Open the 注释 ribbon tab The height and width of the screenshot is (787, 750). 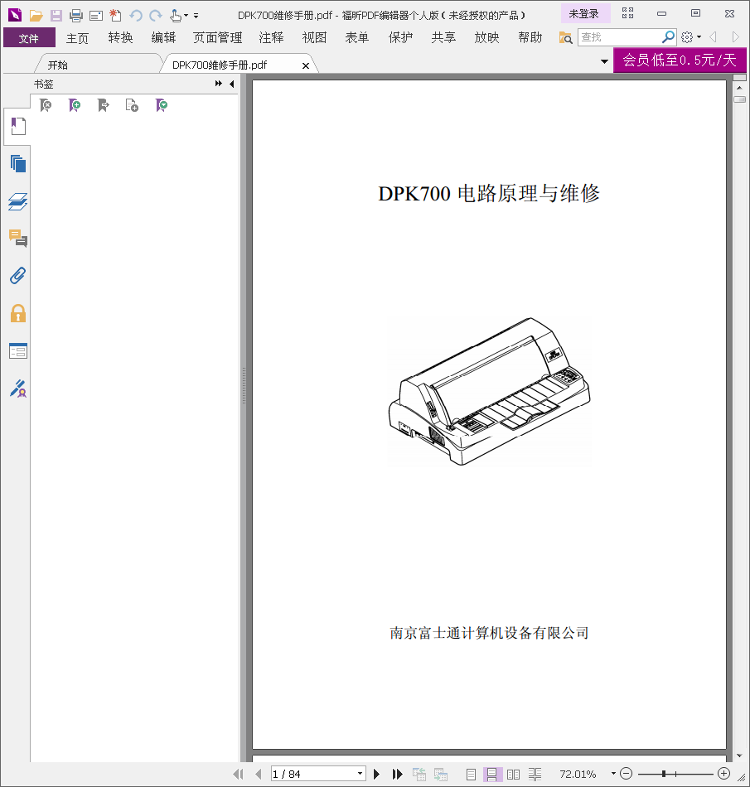tap(271, 37)
